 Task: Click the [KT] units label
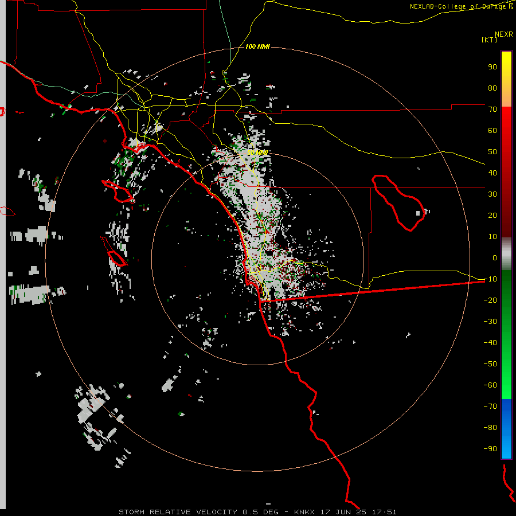(x=490, y=40)
